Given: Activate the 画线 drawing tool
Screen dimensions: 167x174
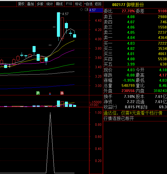Looking at the screenshot, I should click(59, 4).
